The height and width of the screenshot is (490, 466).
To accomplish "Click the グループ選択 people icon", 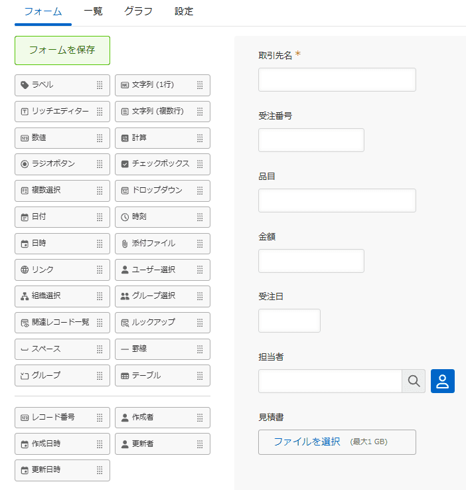I will (x=125, y=296).
